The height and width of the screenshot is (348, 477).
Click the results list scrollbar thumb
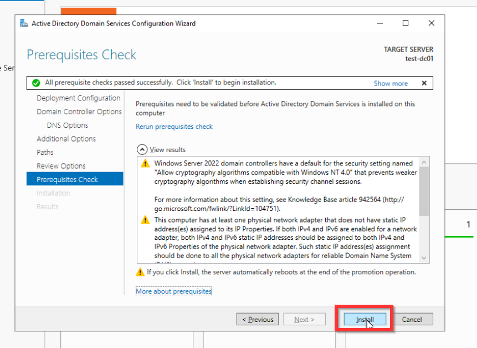[424, 191]
